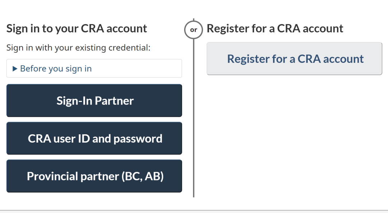Expand the Before you sign in triangle
The height and width of the screenshot is (213, 388).
pyautogui.click(x=15, y=69)
